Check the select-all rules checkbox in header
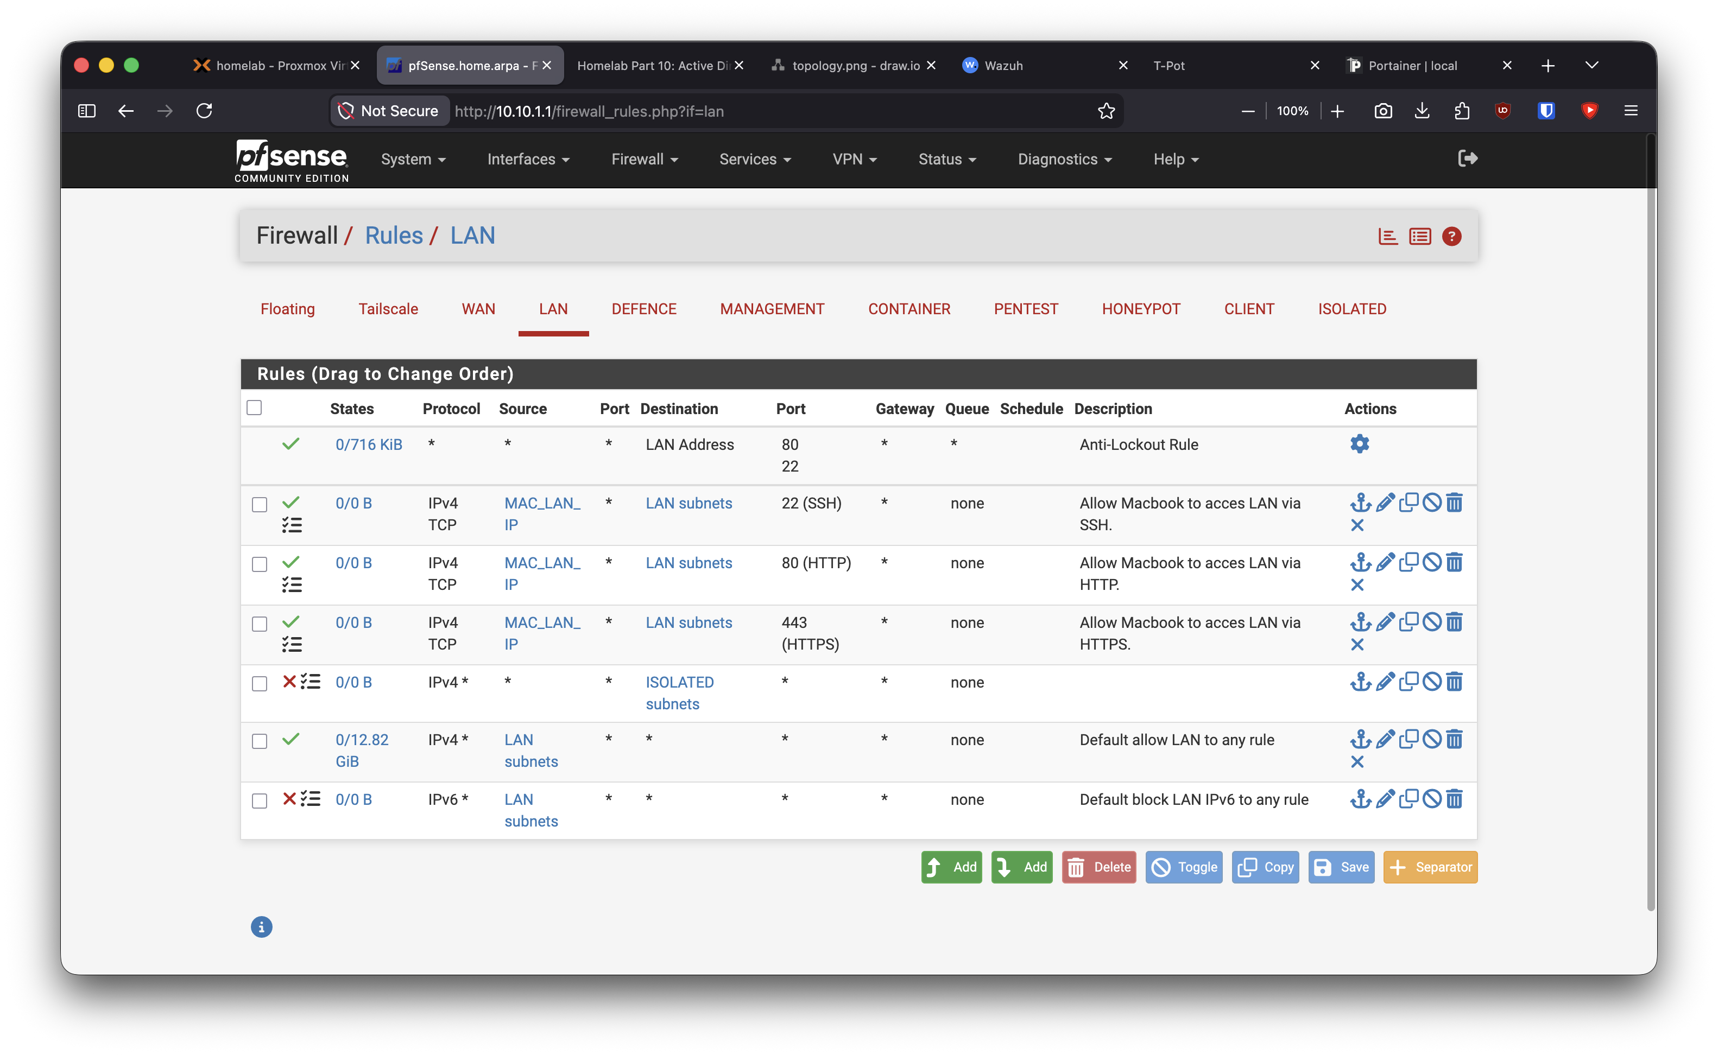Image resolution: width=1718 pixels, height=1055 pixels. coord(254,408)
